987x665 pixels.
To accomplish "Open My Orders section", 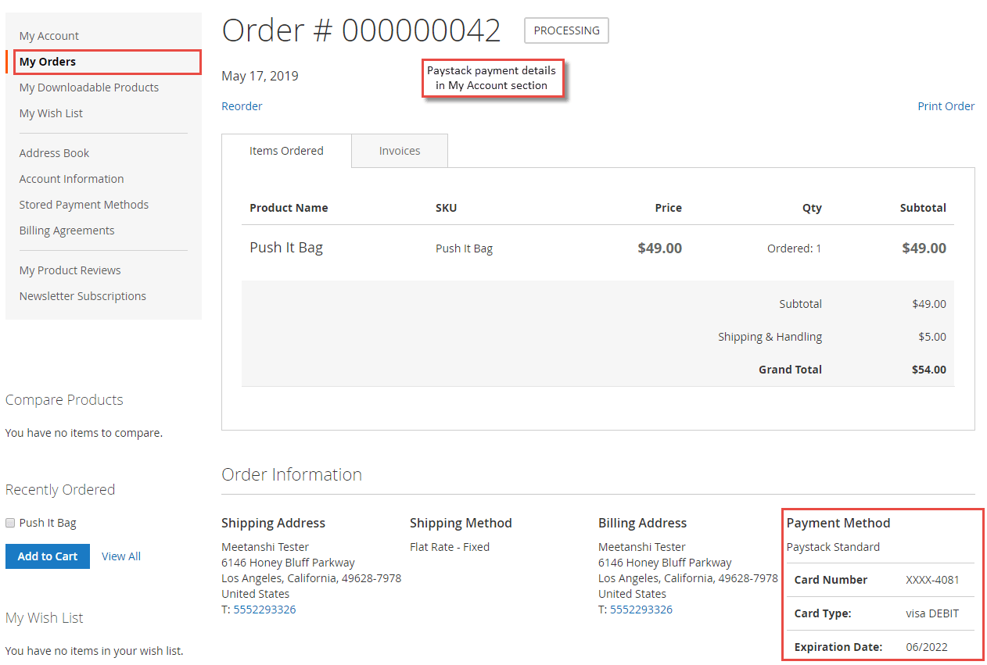I will [47, 61].
